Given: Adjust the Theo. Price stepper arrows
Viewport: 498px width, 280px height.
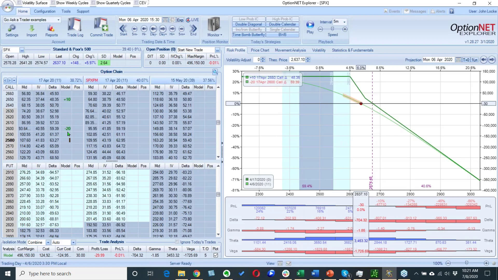Looking at the screenshot, I should [x=308, y=60].
